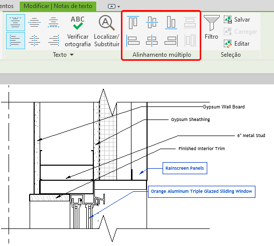Toggle right horizontal text alignment

coord(54,41)
